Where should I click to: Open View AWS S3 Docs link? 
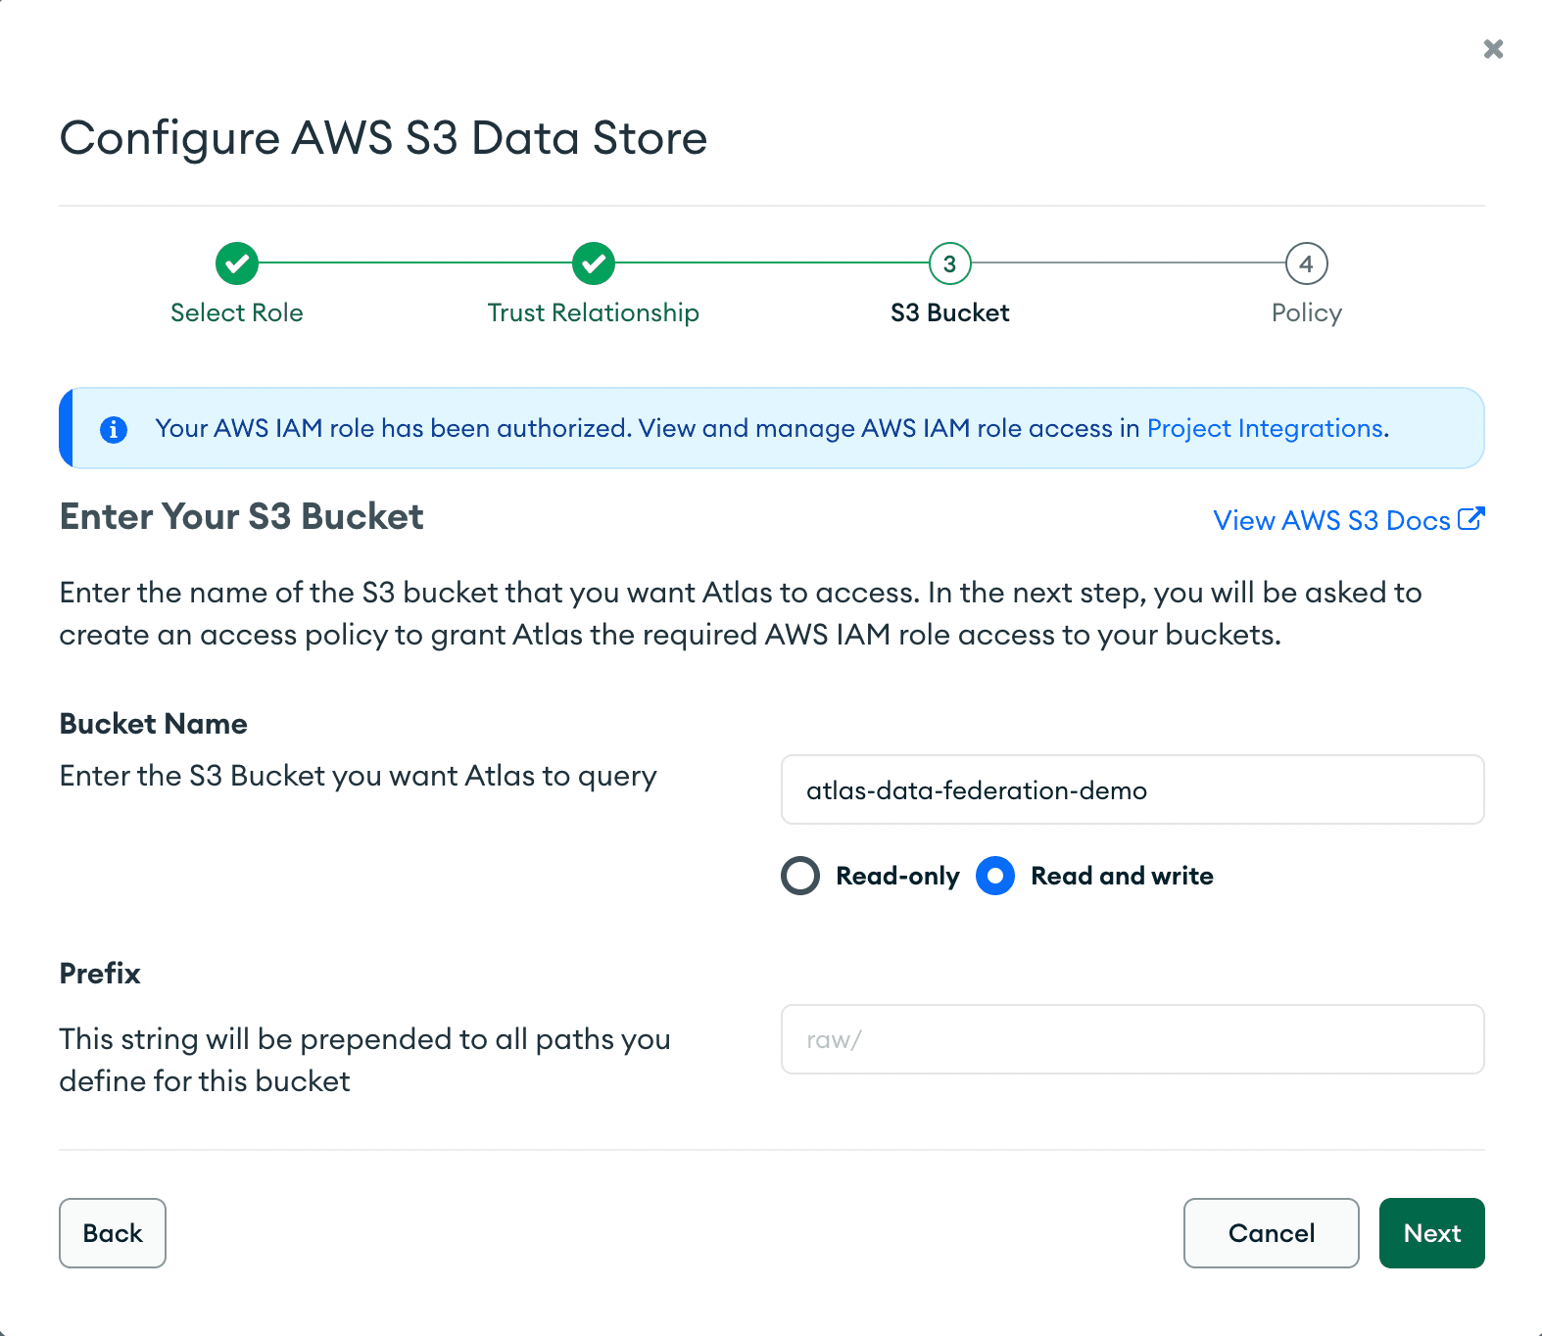[x=1331, y=520]
